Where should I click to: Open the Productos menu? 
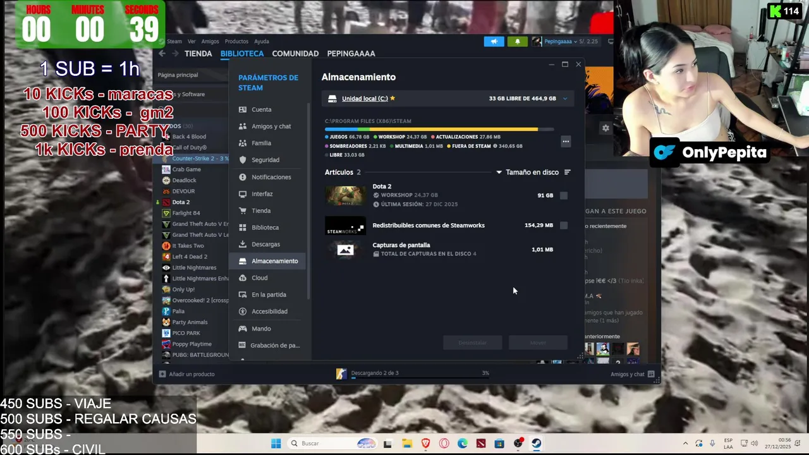(x=236, y=42)
